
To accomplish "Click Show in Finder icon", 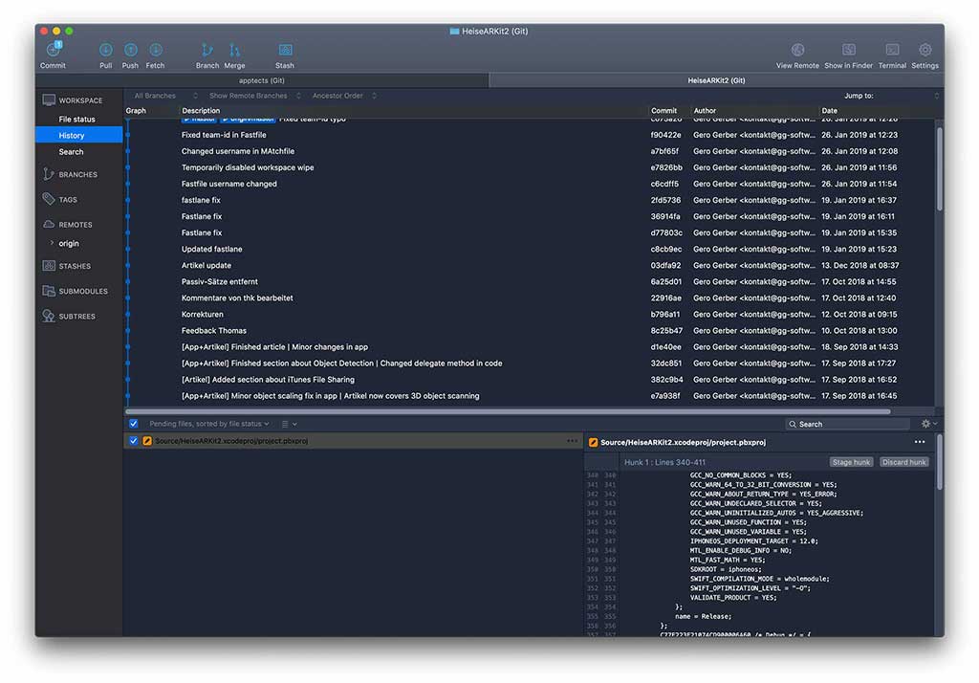I will point(848,51).
